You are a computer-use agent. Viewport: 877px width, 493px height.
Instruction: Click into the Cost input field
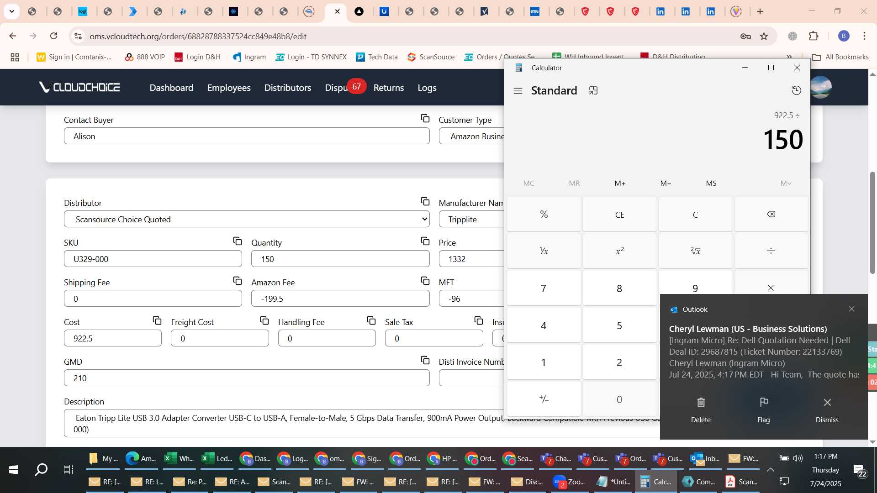[x=113, y=338]
